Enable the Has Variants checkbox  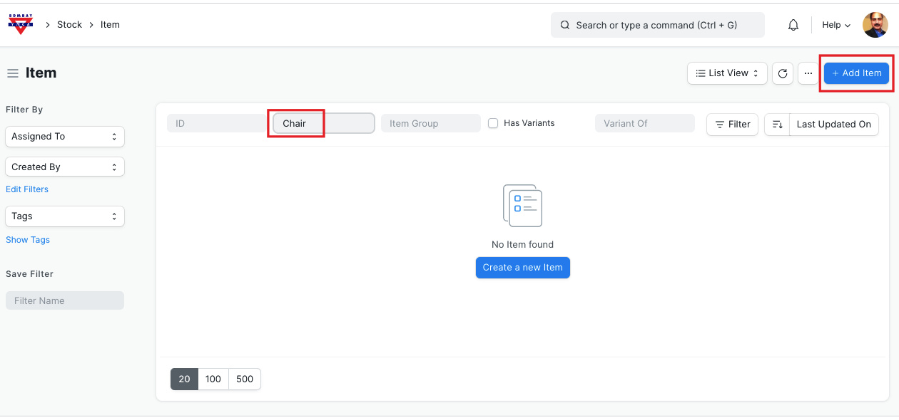(x=493, y=123)
